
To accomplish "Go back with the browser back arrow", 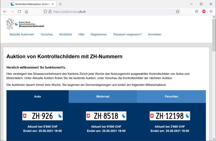I will click(x=5, y=12).
